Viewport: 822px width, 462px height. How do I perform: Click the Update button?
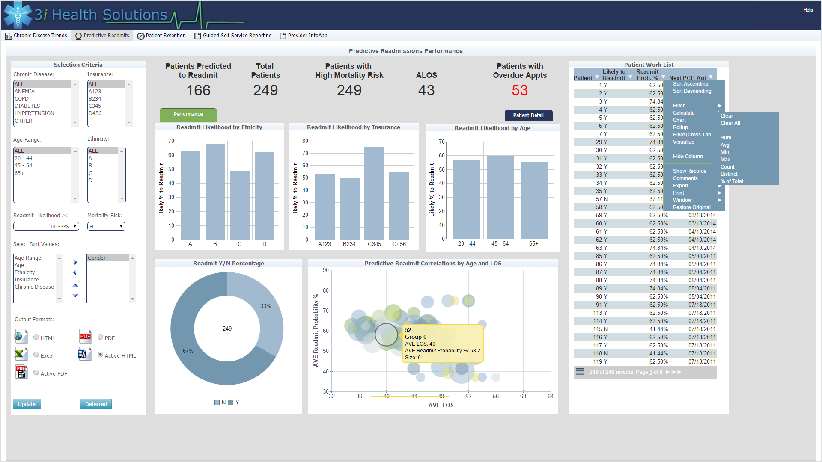pyautogui.click(x=27, y=404)
